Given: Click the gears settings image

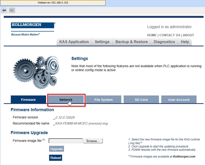Looking at the screenshot, I should point(37,72).
